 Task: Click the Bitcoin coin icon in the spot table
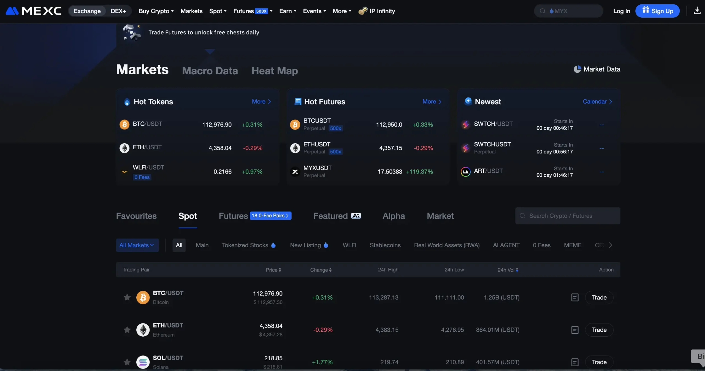tap(143, 297)
